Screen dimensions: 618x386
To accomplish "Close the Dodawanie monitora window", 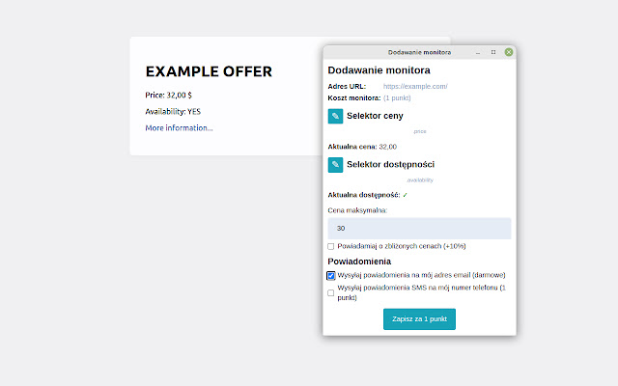I will click(x=509, y=51).
